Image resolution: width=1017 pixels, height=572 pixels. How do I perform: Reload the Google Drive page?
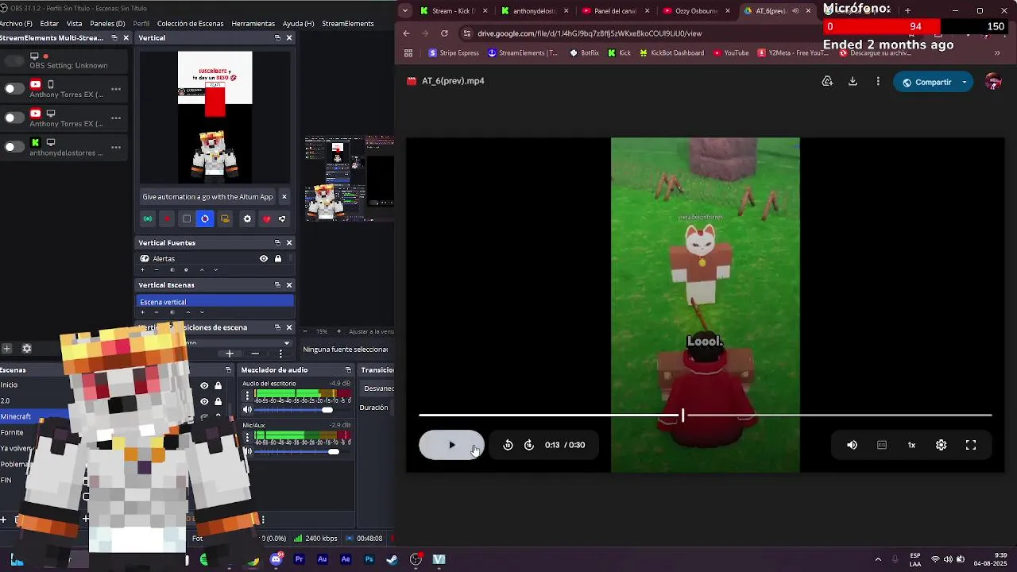[444, 33]
